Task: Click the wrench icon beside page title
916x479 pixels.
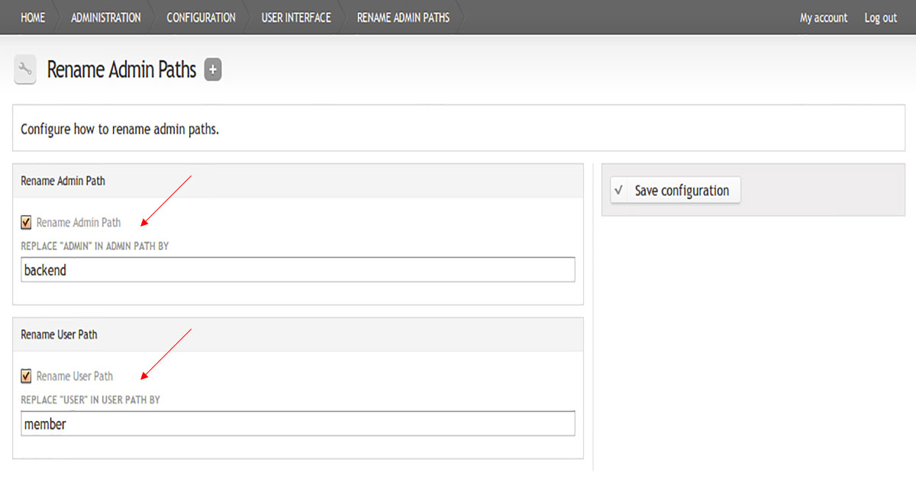Action: (24, 69)
